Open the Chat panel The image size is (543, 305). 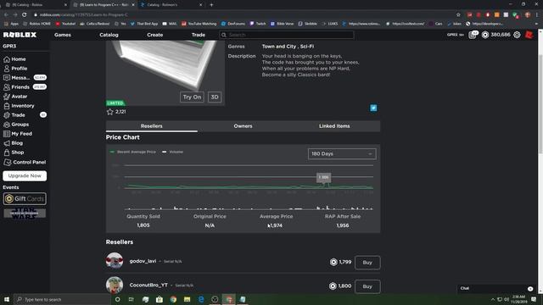click(496, 288)
